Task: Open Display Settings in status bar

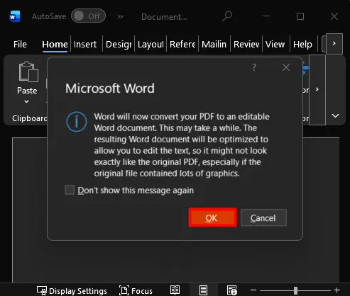Action: click(72, 290)
